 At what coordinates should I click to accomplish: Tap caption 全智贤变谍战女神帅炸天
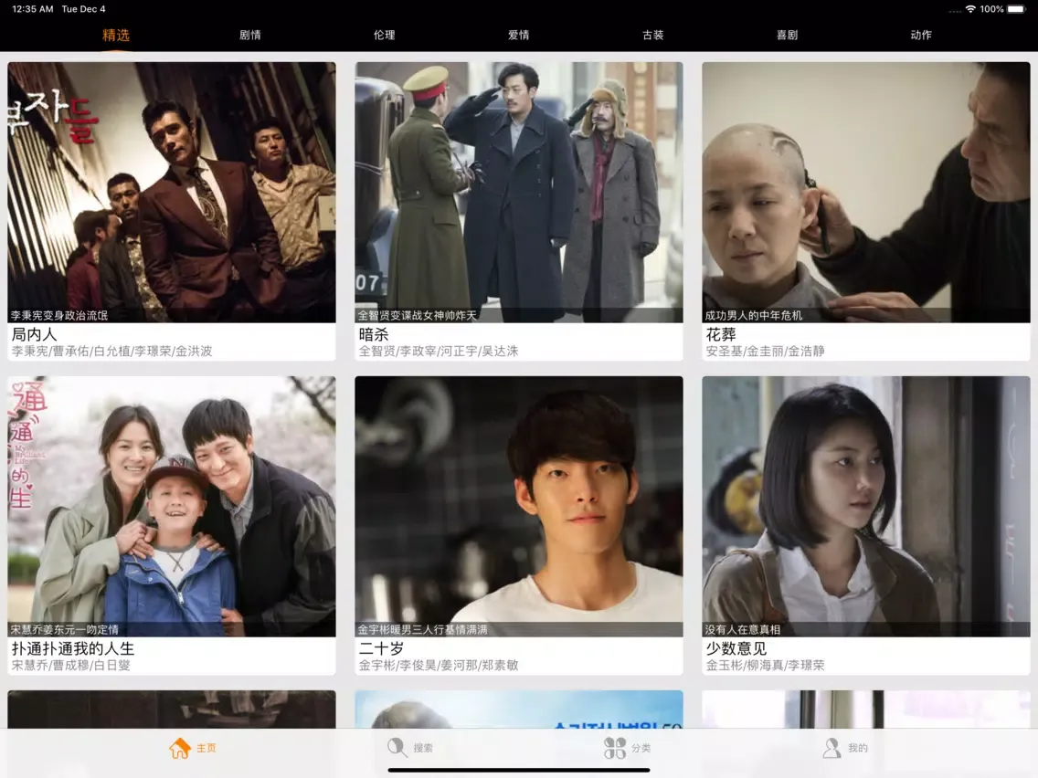(417, 316)
